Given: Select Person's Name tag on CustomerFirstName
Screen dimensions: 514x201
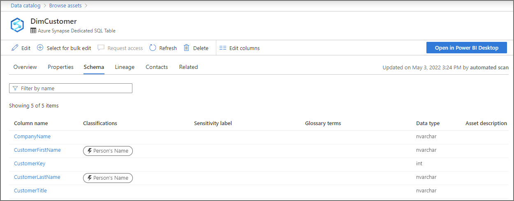Looking at the screenshot, I should tap(108, 151).
